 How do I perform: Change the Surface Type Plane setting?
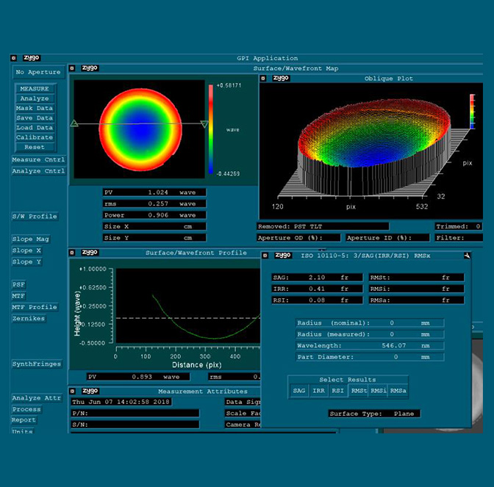pos(404,414)
